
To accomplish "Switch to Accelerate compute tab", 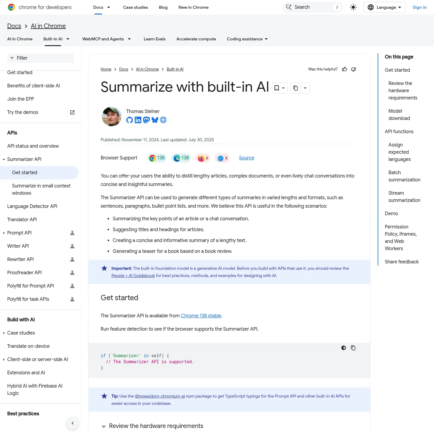I will point(196,39).
